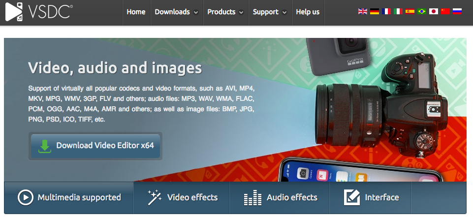Viewport: 473px width, 220px height.
Task: Switch site language to Chinese flag
Action: [445, 11]
